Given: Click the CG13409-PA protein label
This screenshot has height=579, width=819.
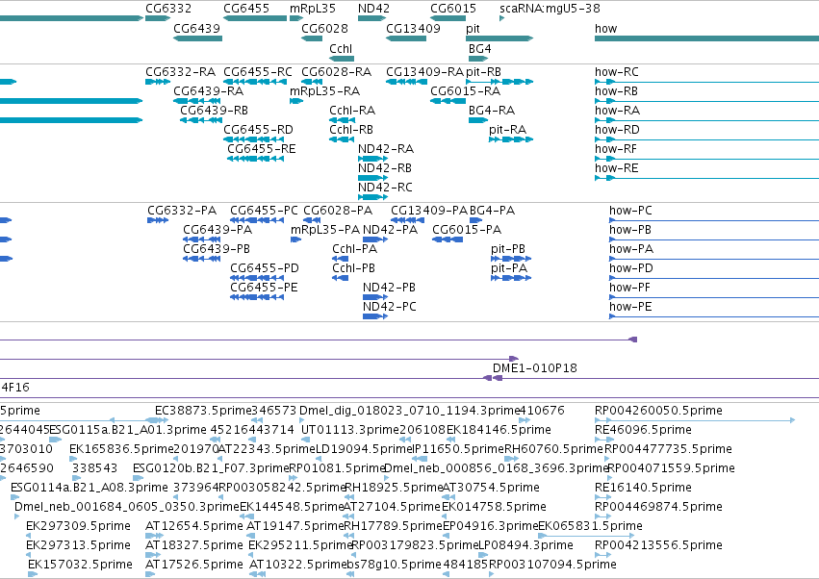Looking at the screenshot, I should point(429,211).
